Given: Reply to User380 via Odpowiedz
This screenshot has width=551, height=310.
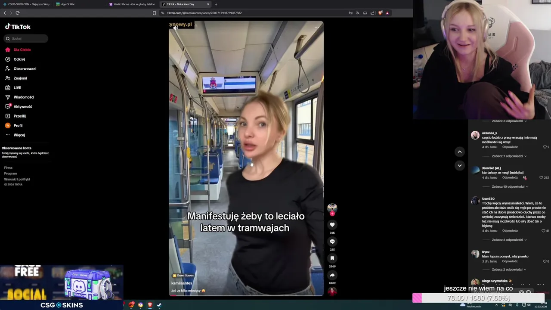Looking at the screenshot, I should pos(510,231).
